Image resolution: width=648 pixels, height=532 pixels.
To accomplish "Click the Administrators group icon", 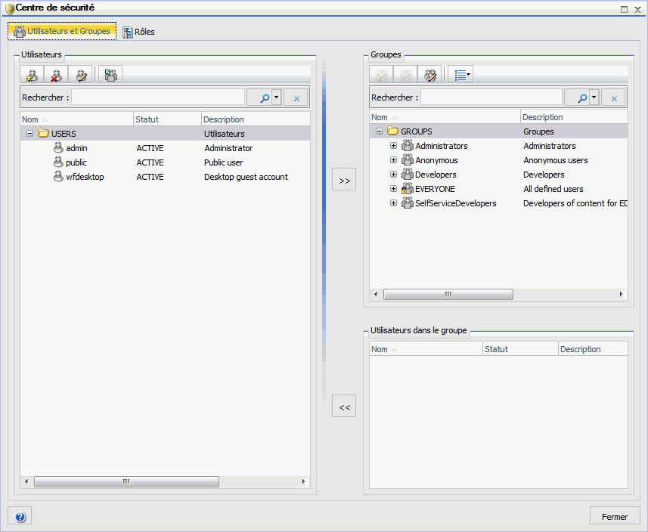I will (407, 145).
